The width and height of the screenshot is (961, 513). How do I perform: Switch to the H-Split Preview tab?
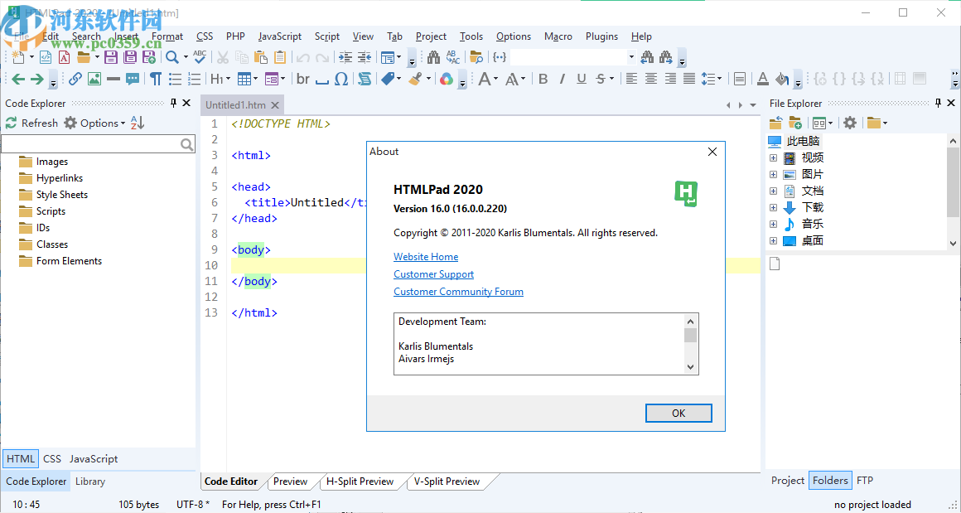tap(360, 482)
